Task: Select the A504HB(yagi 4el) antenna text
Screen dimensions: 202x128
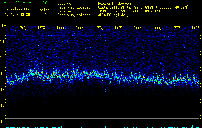Action: (113, 15)
